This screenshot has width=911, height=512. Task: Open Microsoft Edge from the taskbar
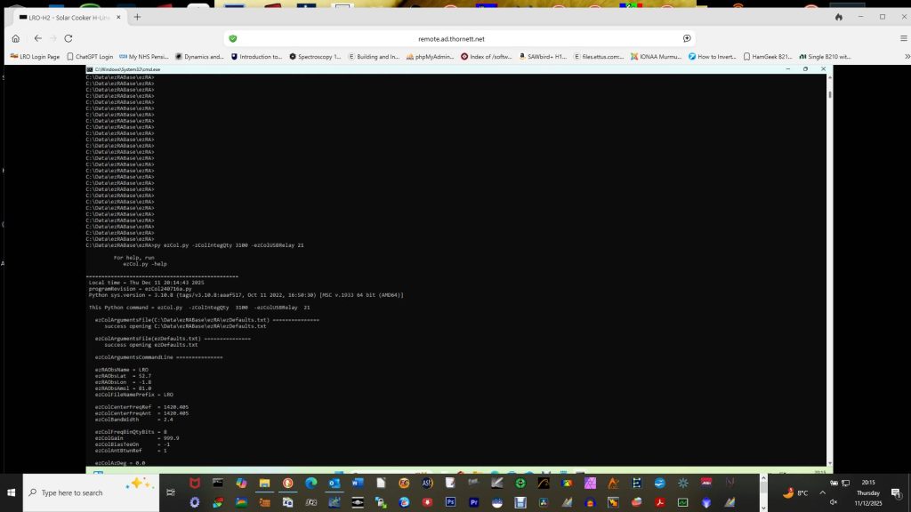pos(311,484)
